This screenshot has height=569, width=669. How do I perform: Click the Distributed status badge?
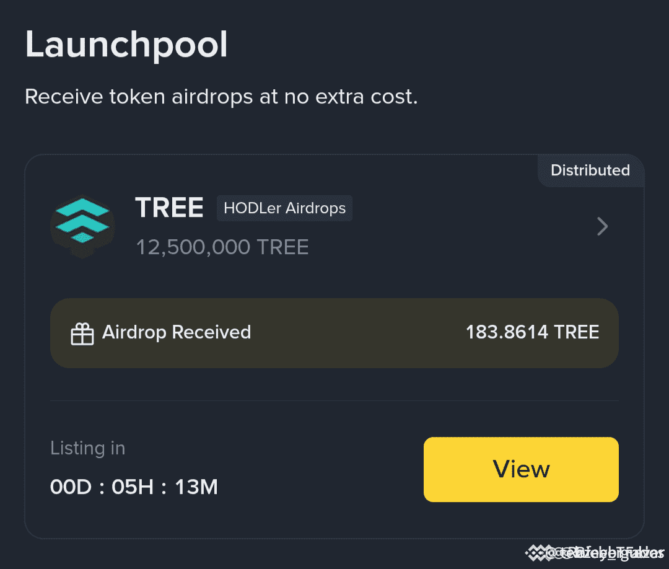590,170
